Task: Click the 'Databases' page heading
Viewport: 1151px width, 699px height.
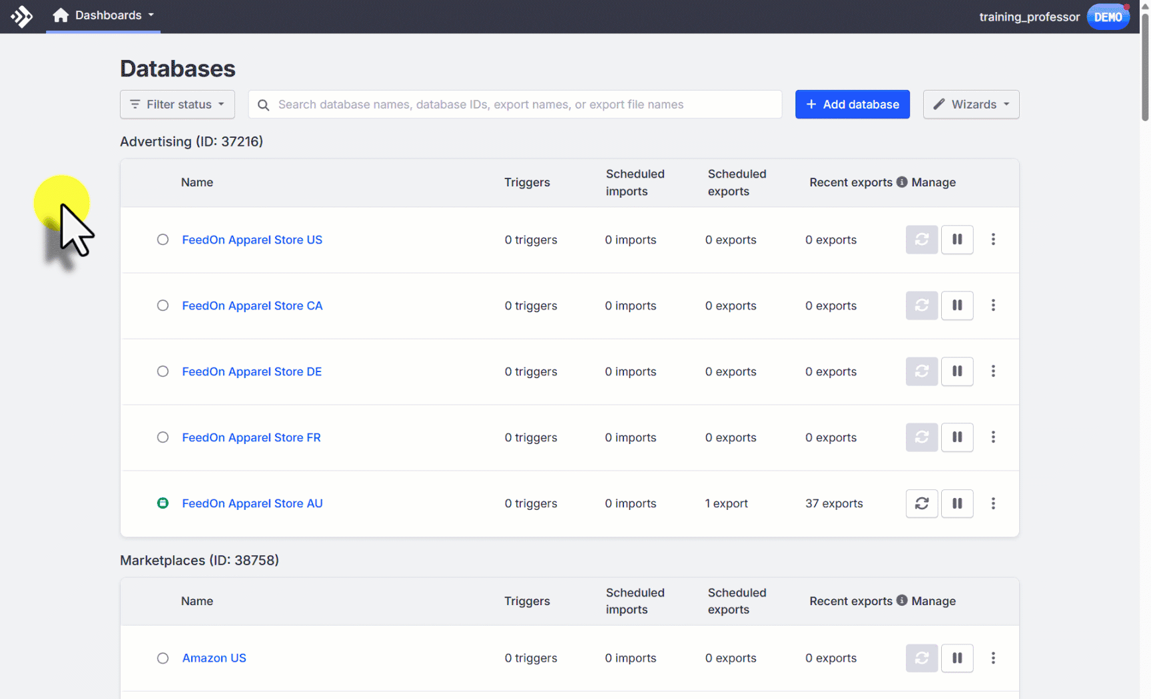Action: click(178, 69)
